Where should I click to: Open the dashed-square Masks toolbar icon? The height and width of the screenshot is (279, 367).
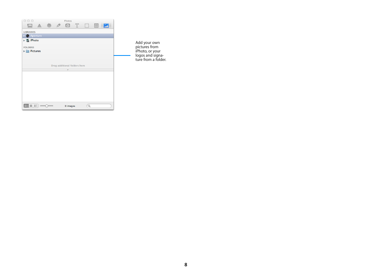(87, 25)
